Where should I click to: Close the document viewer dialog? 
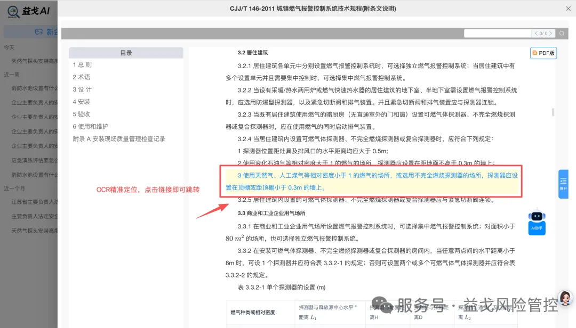(568, 9)
